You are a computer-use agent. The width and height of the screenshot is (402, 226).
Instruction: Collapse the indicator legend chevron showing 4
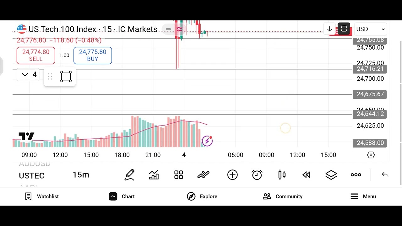pyautogui.click(x=28, y=75)
